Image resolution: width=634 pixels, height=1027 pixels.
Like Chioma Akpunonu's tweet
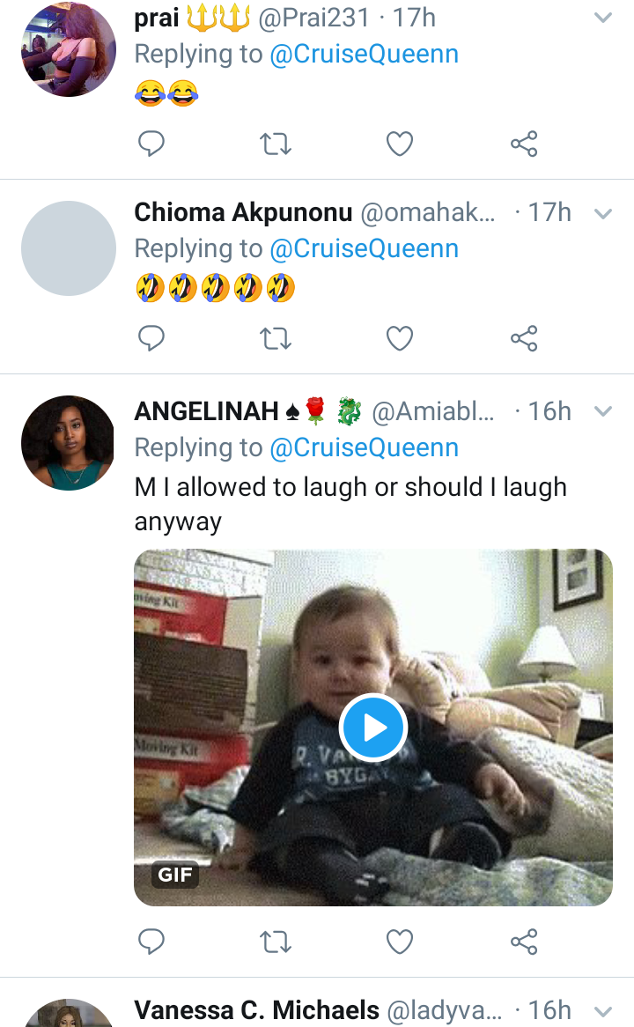[x=400, y=338]
